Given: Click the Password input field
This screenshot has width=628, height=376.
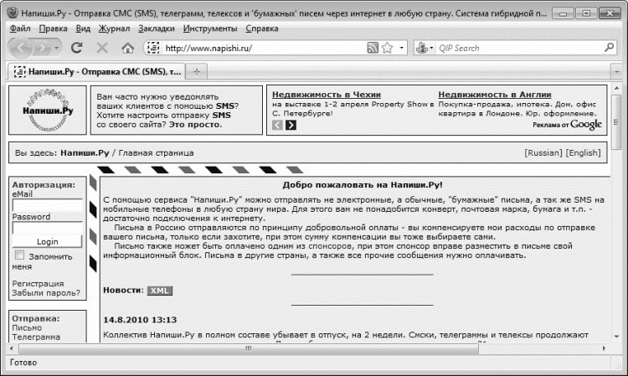Looking at the screenshot, I should pos(48,228).
